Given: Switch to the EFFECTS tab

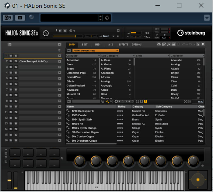Looking at the screenshot, I should point(124,45).
